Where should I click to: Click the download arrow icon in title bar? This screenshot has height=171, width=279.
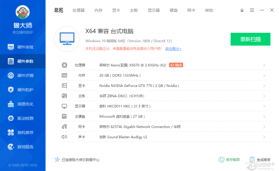pos(242,10)
